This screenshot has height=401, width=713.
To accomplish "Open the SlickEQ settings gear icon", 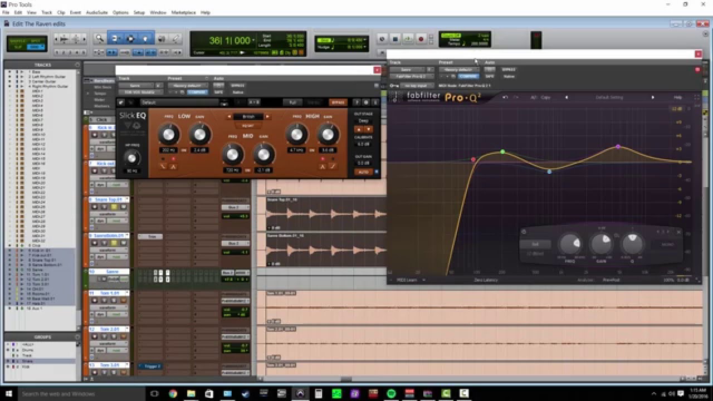I will (366, 102).
